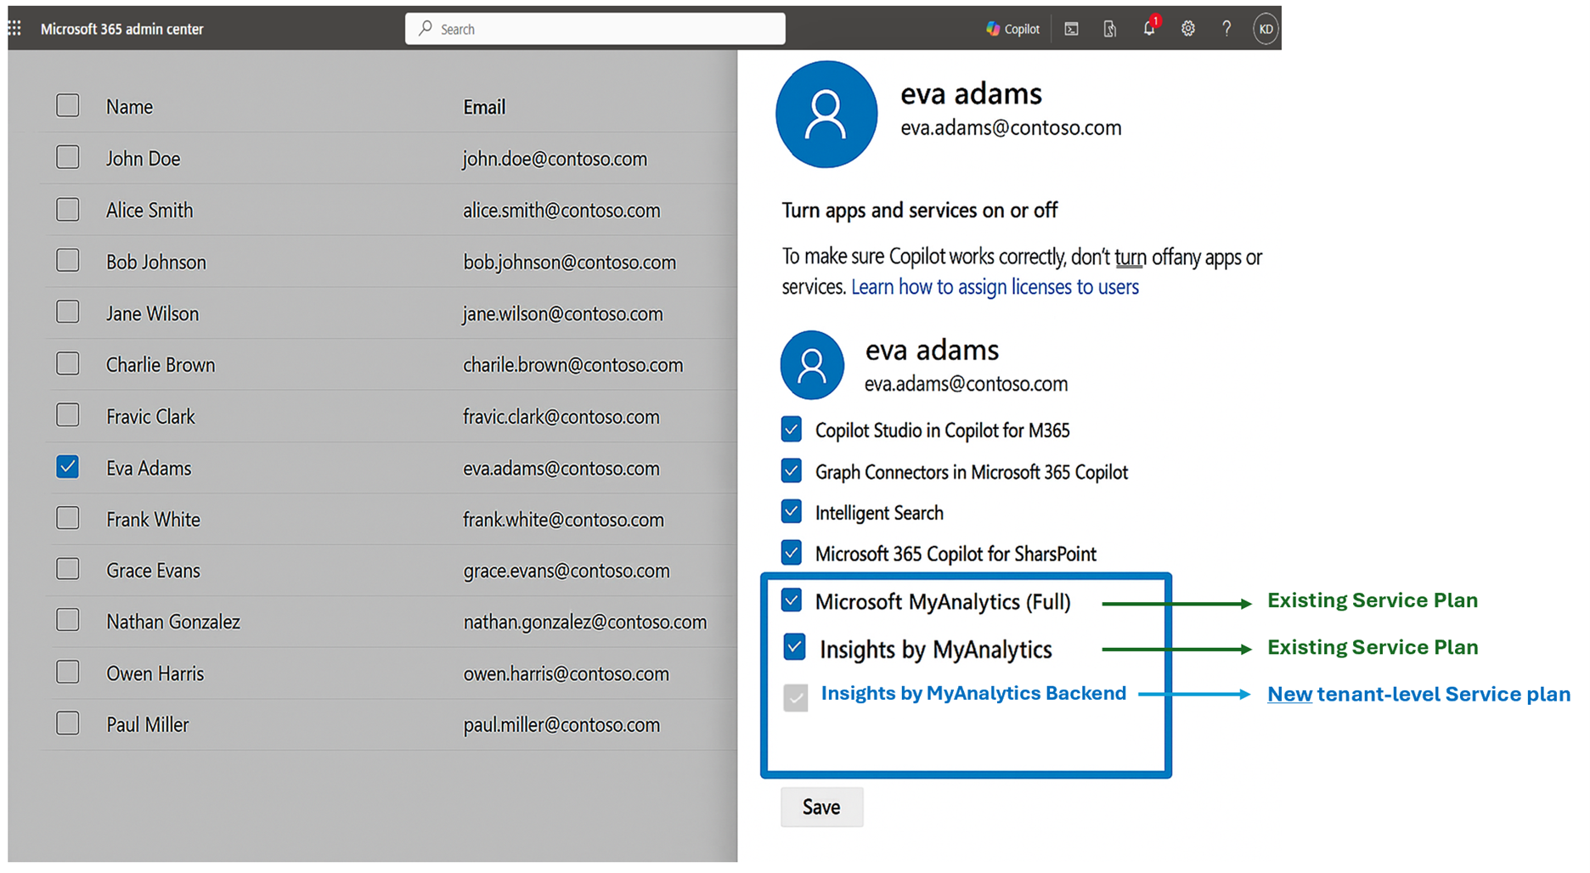Viewport: 1590px width, 873px height.
Task: Select the Owen Harris checkbox
Action: pos(68,672)
